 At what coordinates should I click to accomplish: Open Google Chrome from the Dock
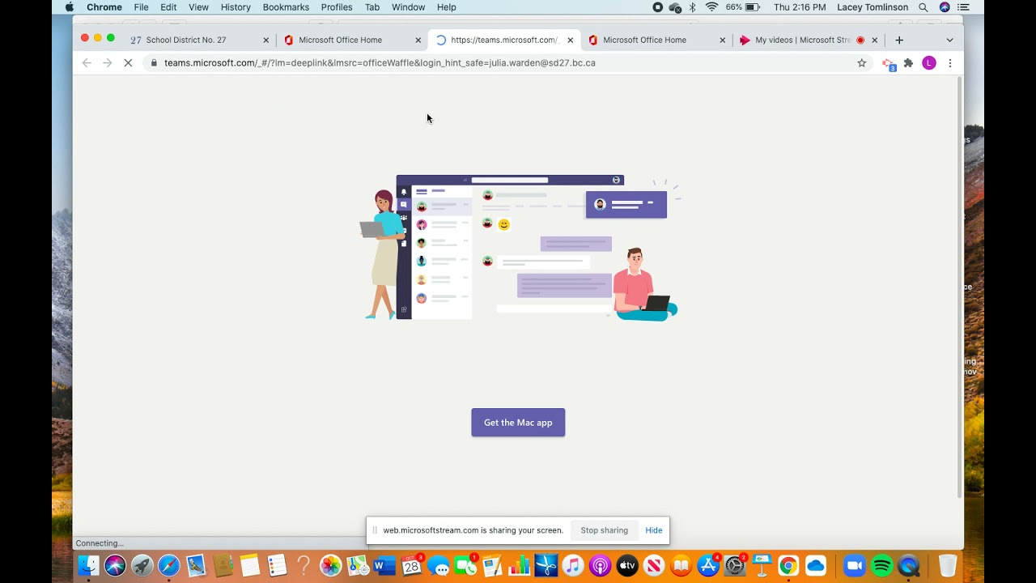[788, 565]
